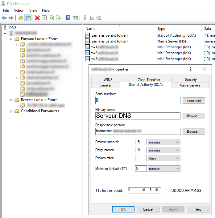Open the Action menu
The image size is (215, 218).
(19, 10)
